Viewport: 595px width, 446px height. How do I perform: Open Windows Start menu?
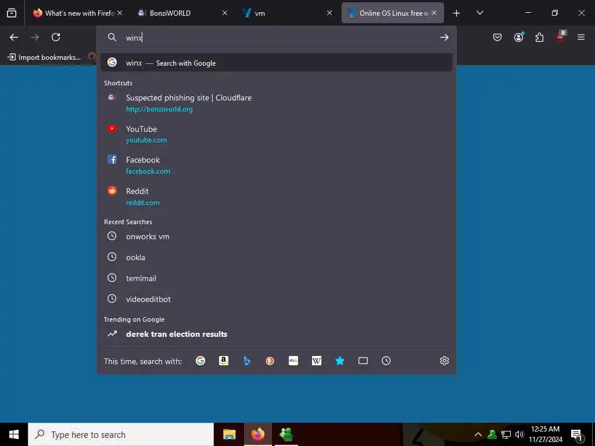[14, 434]
